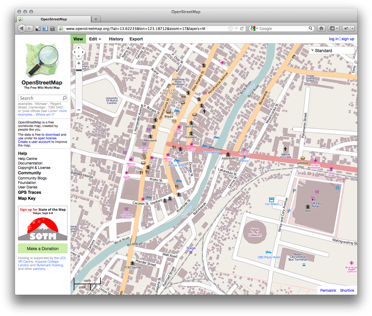Click the Bicol Access Health Centrum marker
Viewport: 372px width, 316px height.
click(352, 263)
